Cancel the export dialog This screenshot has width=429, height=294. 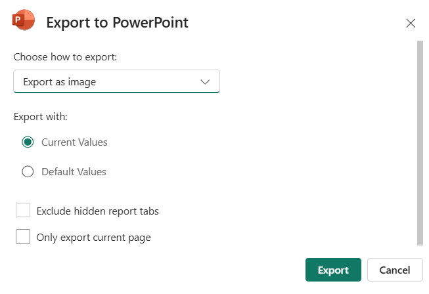[x=394, y=270]
